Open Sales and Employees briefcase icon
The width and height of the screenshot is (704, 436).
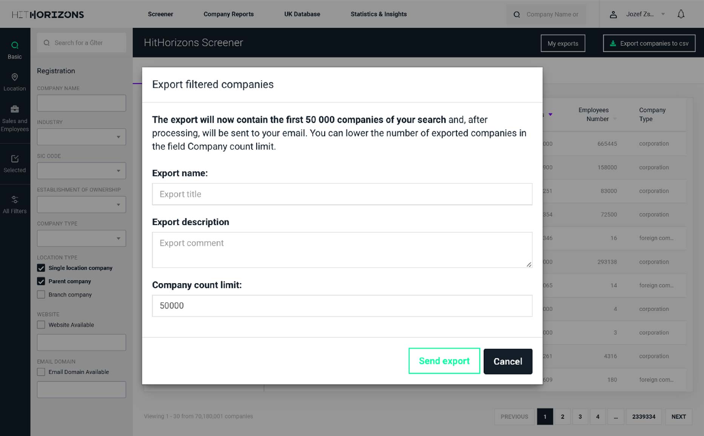(x=15, y=109)
